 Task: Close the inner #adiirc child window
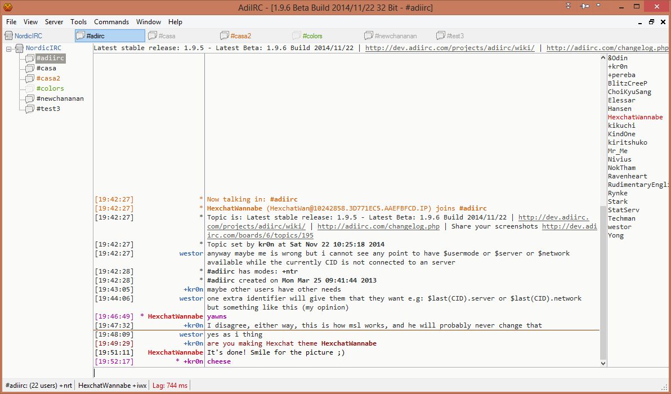663,22
